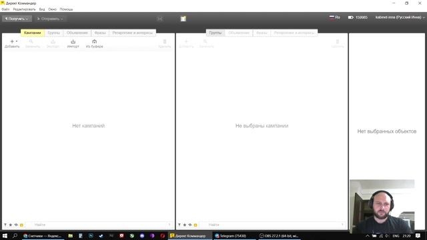This screenshot has height=240, width=427.
Task: Click the volume icon in system tray
Action: 387,236
